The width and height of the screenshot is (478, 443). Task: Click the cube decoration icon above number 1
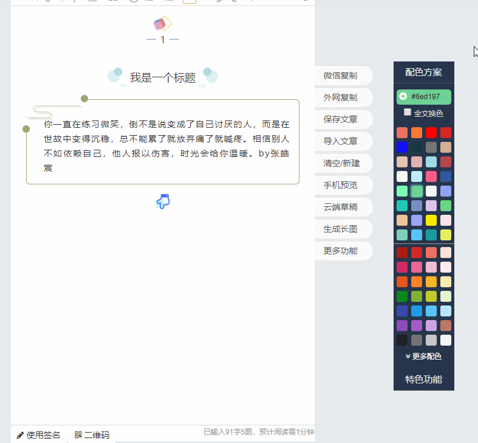coord(162,24)
